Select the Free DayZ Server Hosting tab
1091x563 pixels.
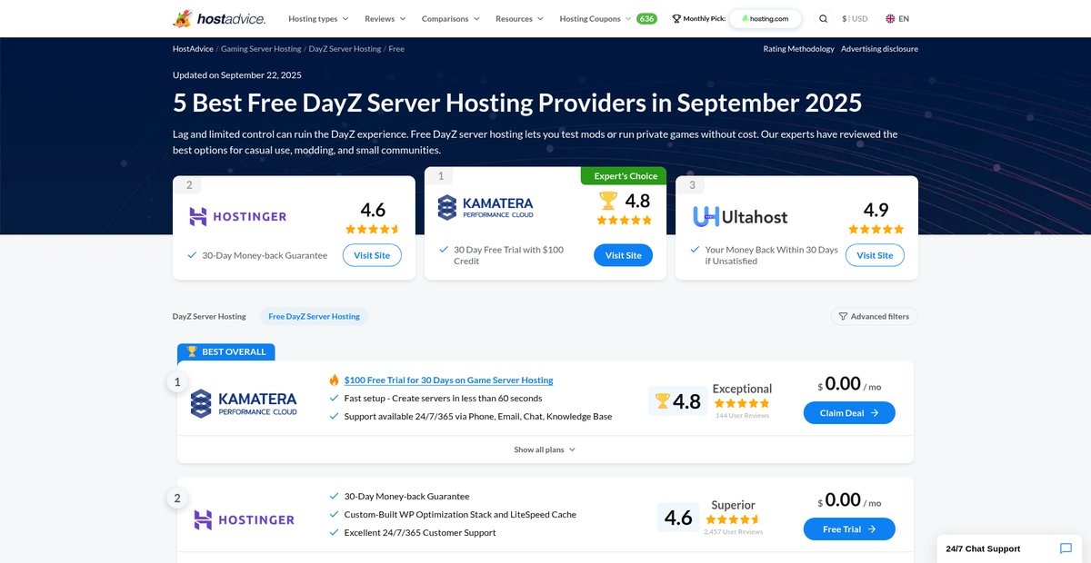coord(314,316)
